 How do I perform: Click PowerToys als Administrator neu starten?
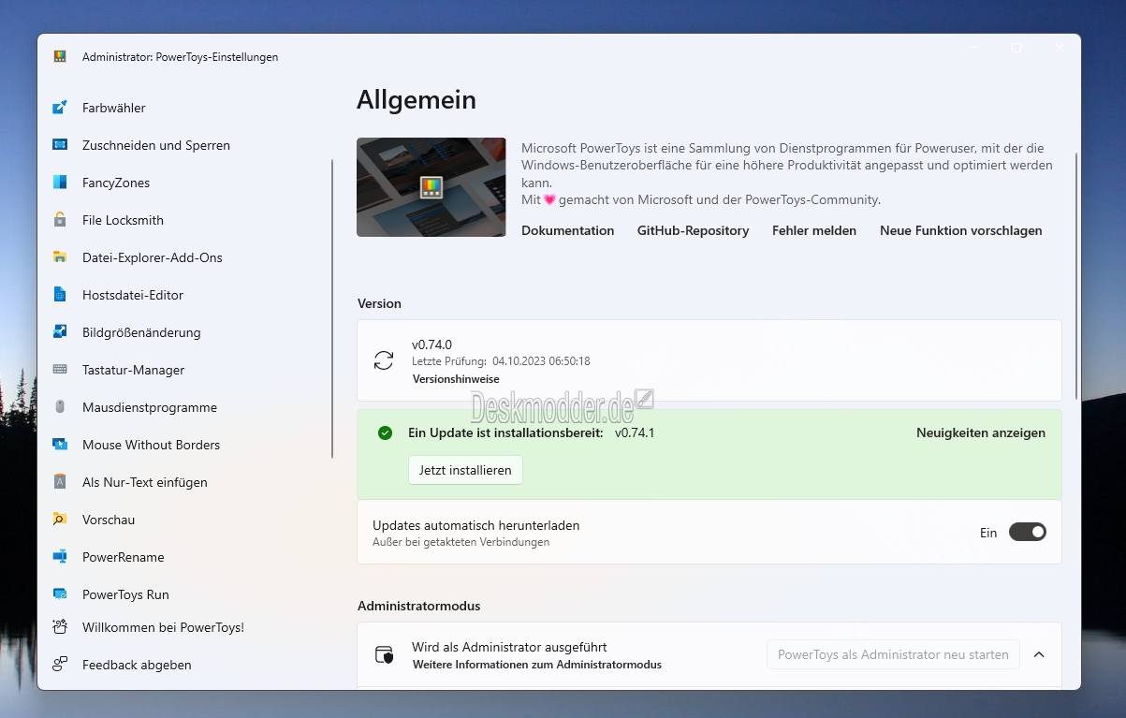tap(893, 654)
